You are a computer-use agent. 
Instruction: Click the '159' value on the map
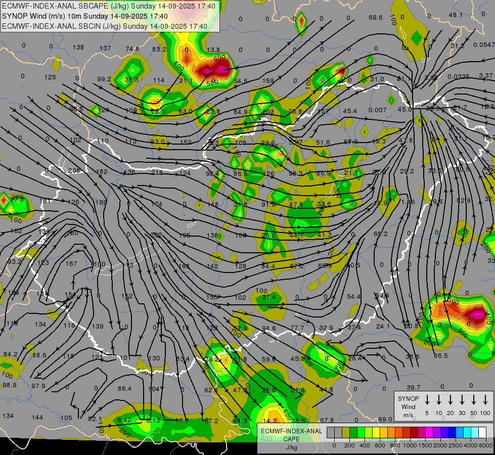coord(268,80)
